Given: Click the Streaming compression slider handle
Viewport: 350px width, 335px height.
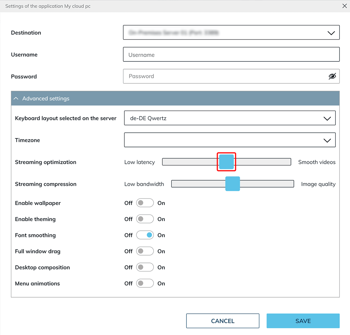Looking at the screenshot, I should pos(233,184).
